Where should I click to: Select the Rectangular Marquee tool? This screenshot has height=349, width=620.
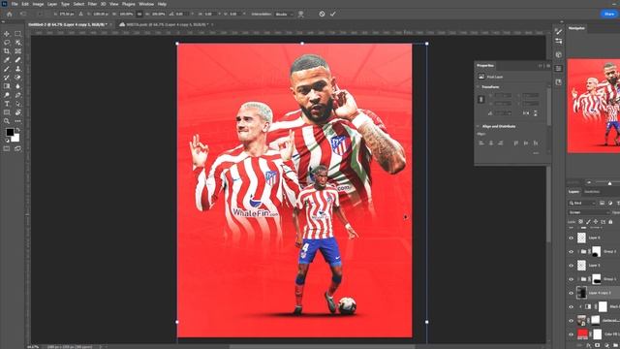17,34
